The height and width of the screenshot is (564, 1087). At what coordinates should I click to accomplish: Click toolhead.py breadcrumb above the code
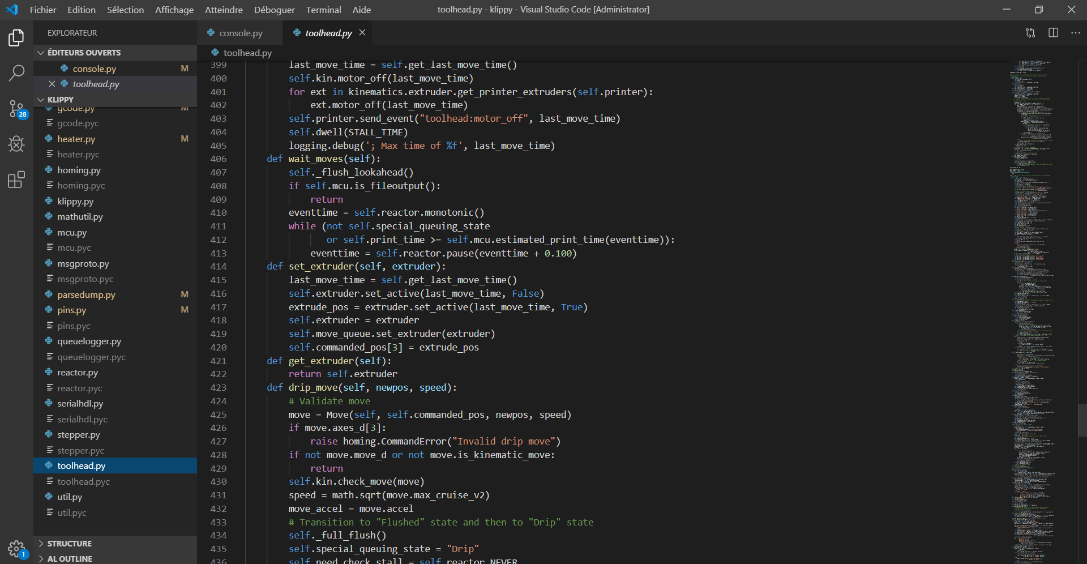point(247,53)
